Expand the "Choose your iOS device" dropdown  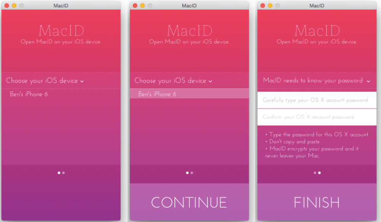click(42, 80)
